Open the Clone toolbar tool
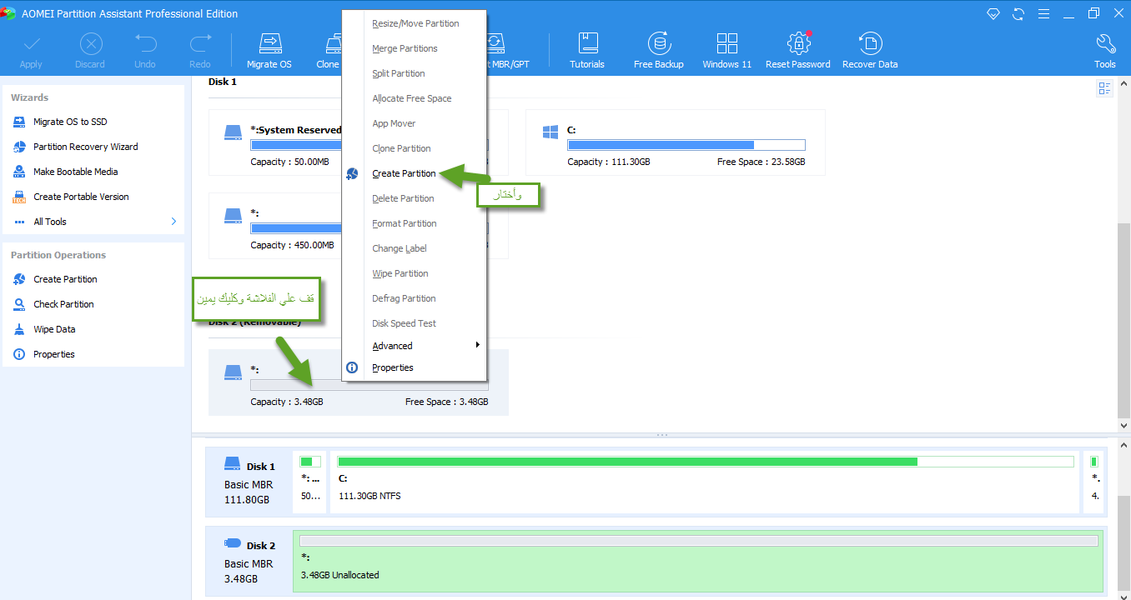This screenshot has height=600, width=1131. coord(330,51)
